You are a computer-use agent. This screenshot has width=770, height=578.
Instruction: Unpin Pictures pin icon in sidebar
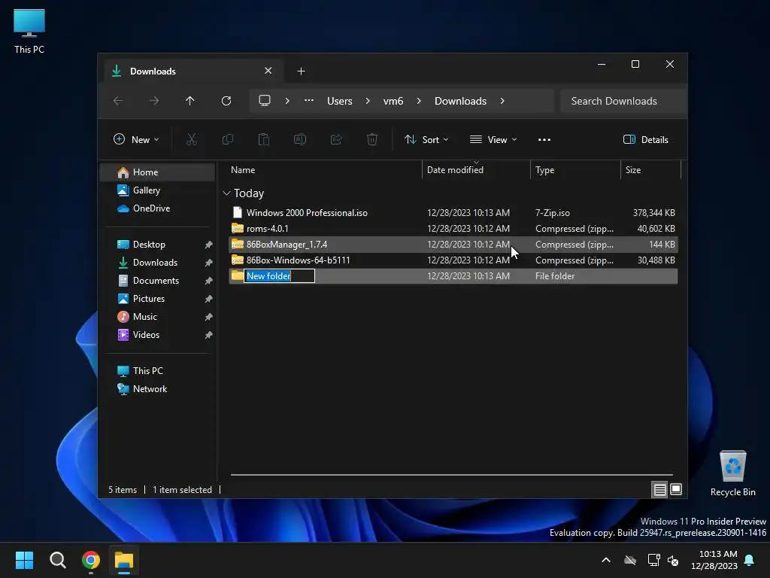tap(209, 299)
